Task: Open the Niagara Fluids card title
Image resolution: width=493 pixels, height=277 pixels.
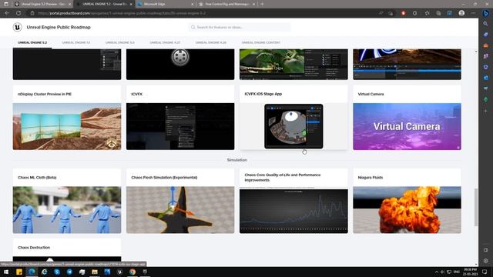Action: click(x=371, y=178)
